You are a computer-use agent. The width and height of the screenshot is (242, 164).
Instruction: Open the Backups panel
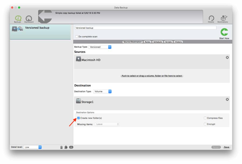pos(18,18)
